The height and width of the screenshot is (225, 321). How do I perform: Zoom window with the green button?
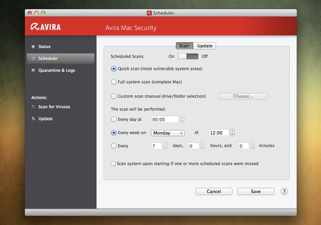pos(43,13)
